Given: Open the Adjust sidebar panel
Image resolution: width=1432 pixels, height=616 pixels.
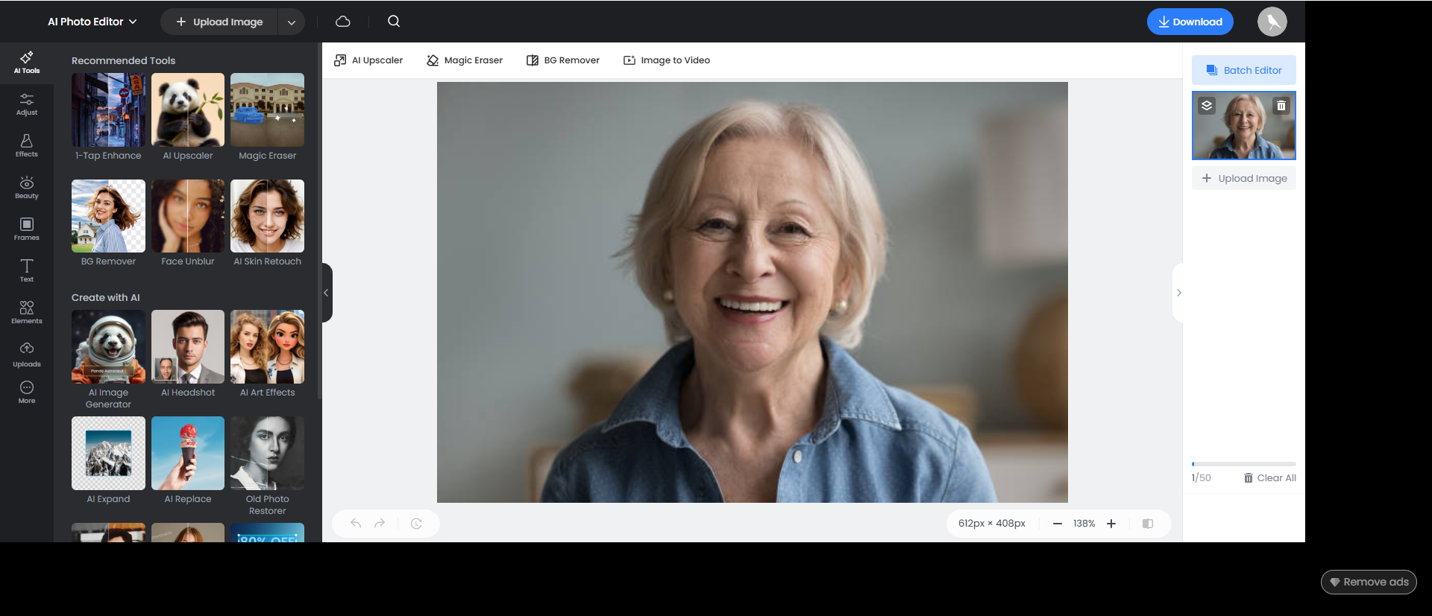Looking at the screenshot, I should (x=27, y=104).
